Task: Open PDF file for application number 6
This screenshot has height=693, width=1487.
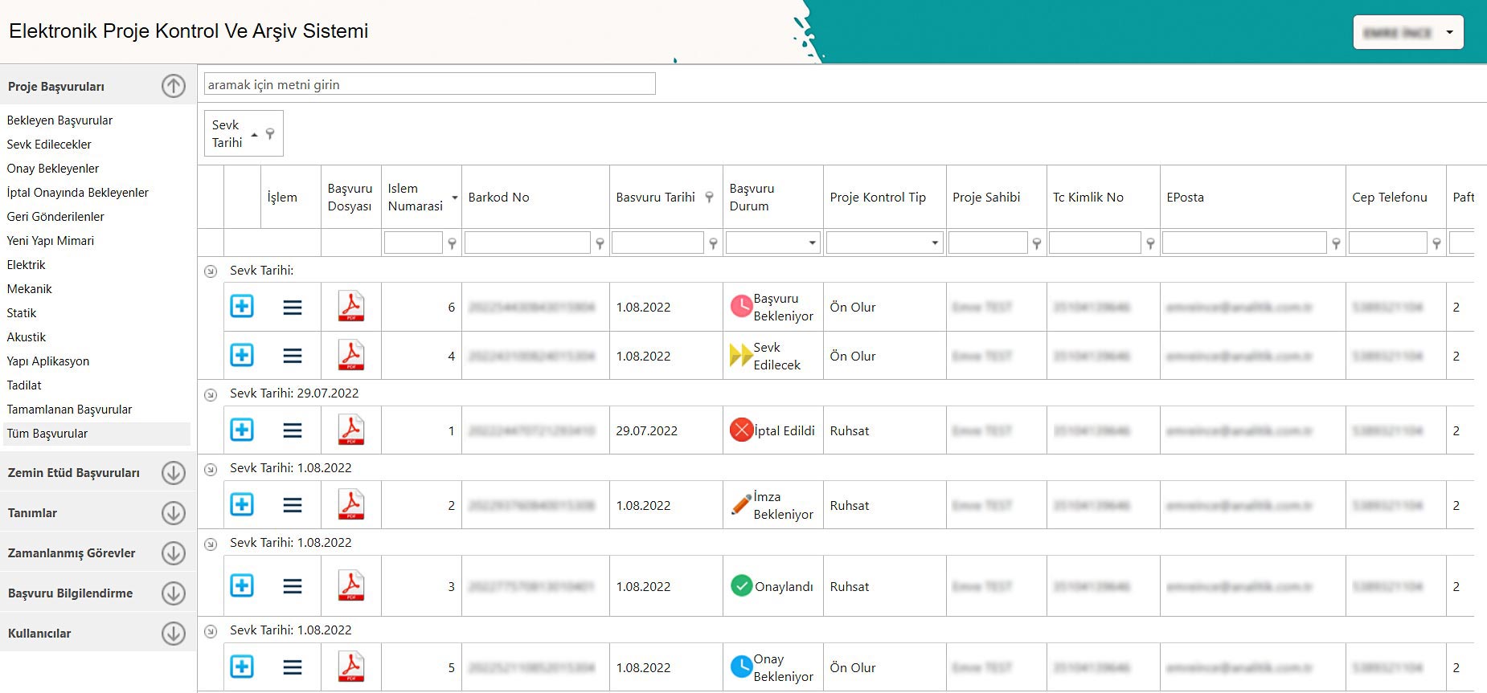Action: click(x=350, y=307)
